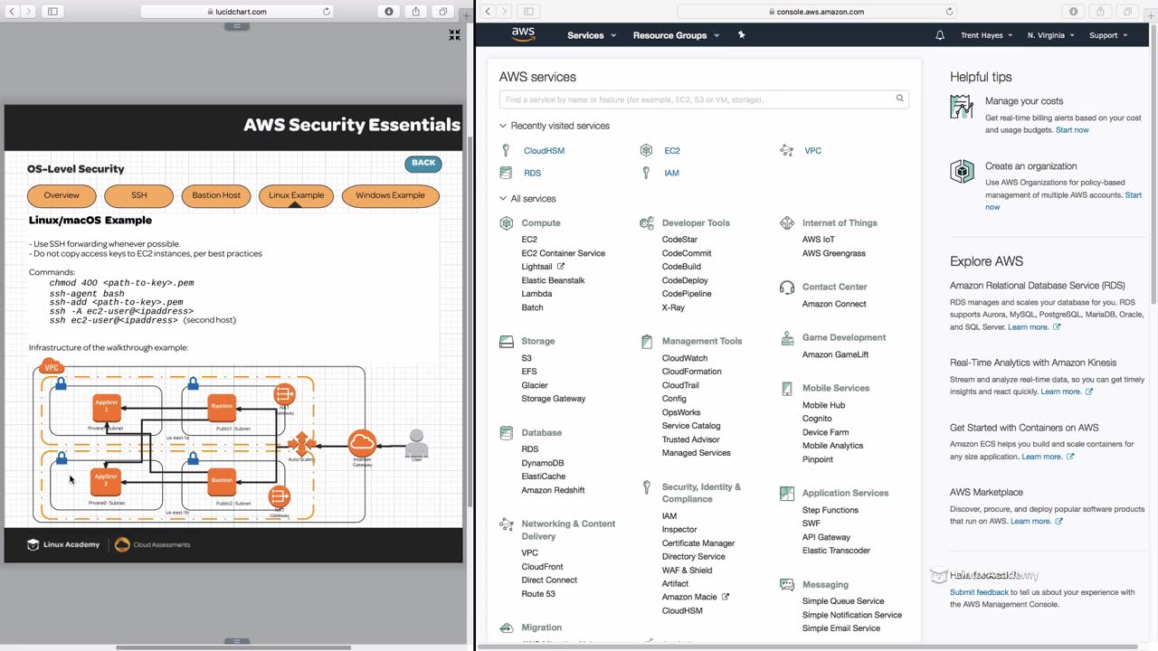The image size is (1158, 651).
Task: Open Downloads in AWS Safari window
Action: 1074,12
